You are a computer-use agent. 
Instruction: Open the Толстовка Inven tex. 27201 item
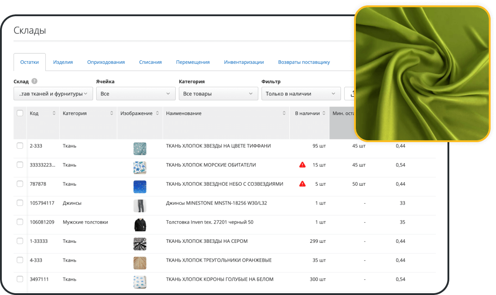[x=210, y=222]
